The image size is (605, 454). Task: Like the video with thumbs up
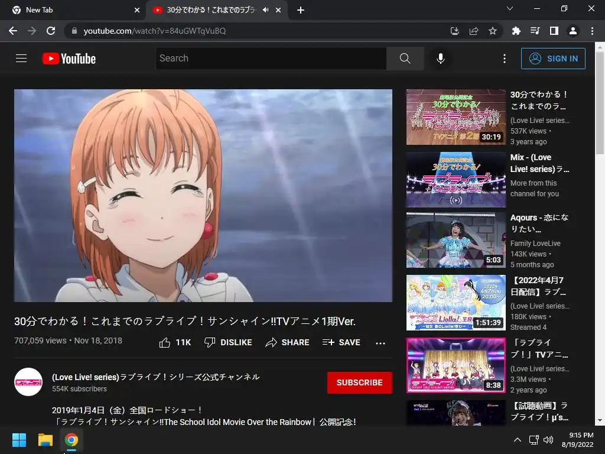coord(175,342)
